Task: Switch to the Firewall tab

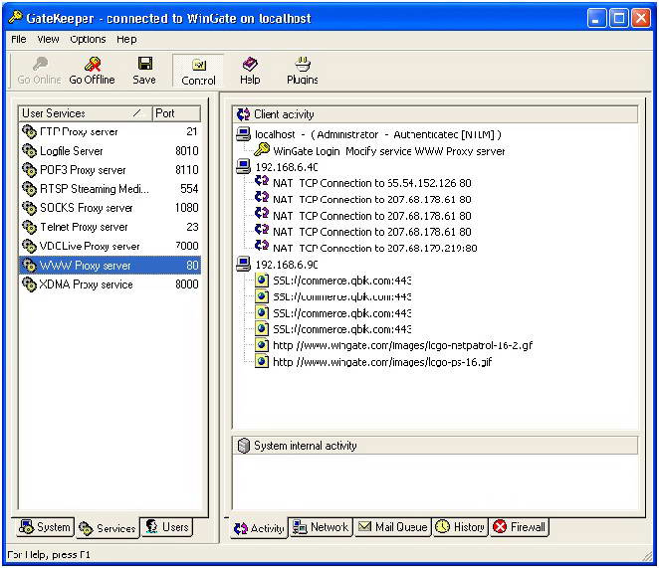Action: coord(519,527)
